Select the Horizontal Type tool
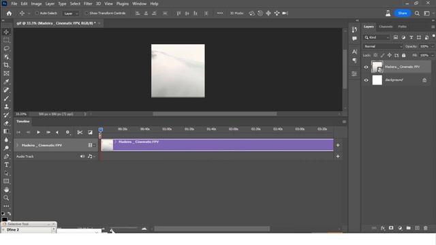The height and width of the screenshot is (245, 436). pyautogui.click(x=6, y=165)
